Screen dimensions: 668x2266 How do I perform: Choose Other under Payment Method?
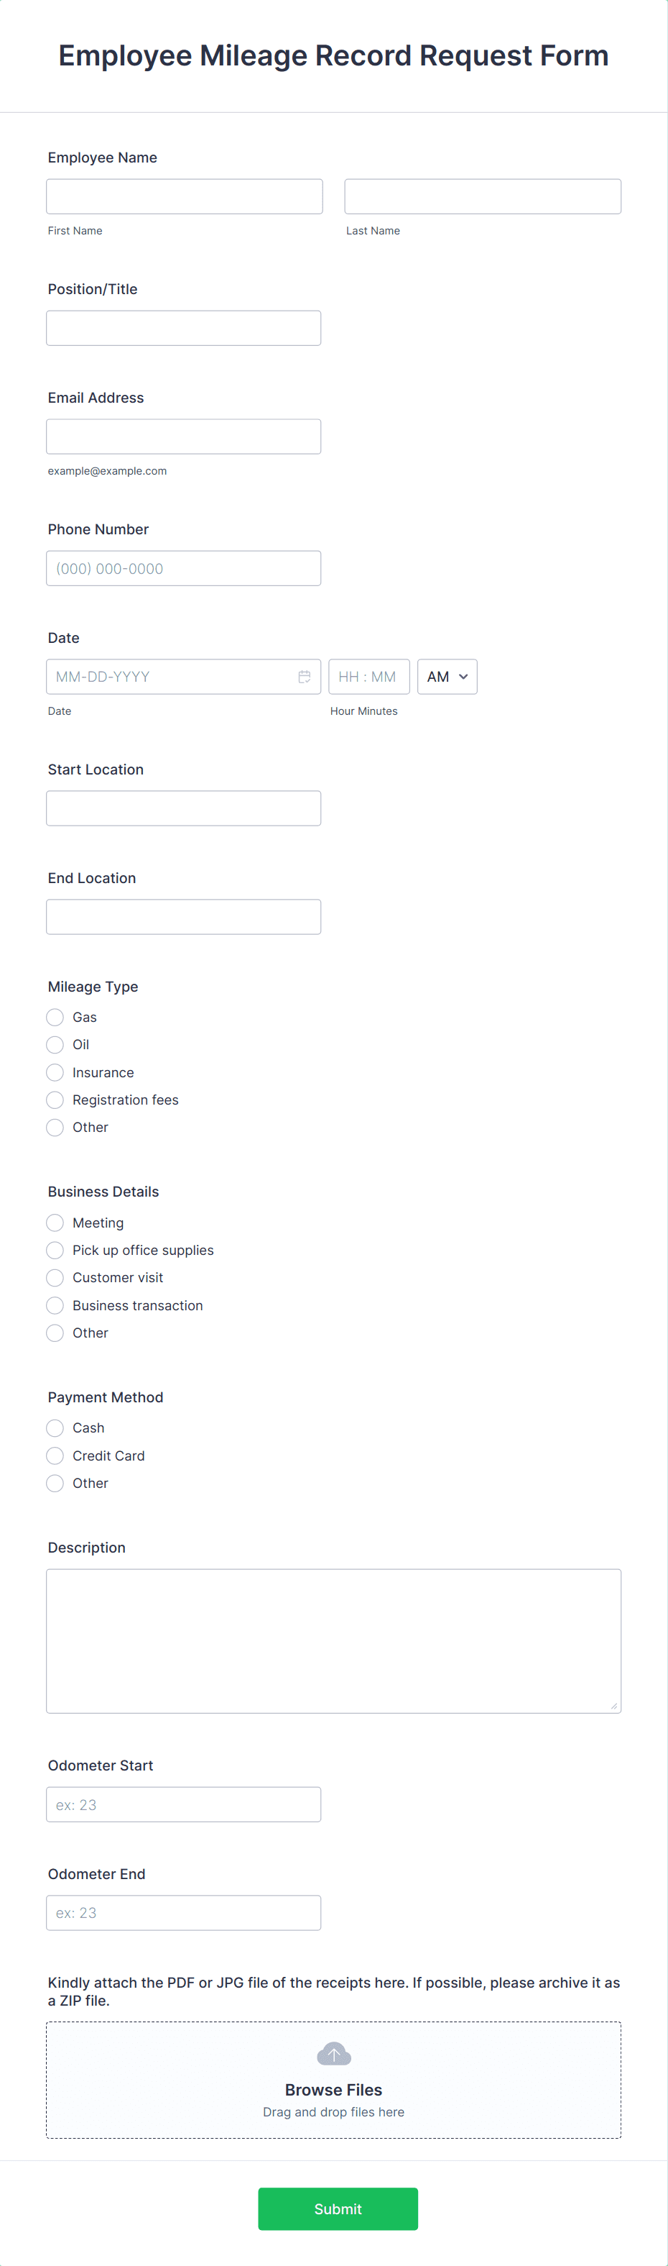pyautogui.click(x=54, y=1483)
